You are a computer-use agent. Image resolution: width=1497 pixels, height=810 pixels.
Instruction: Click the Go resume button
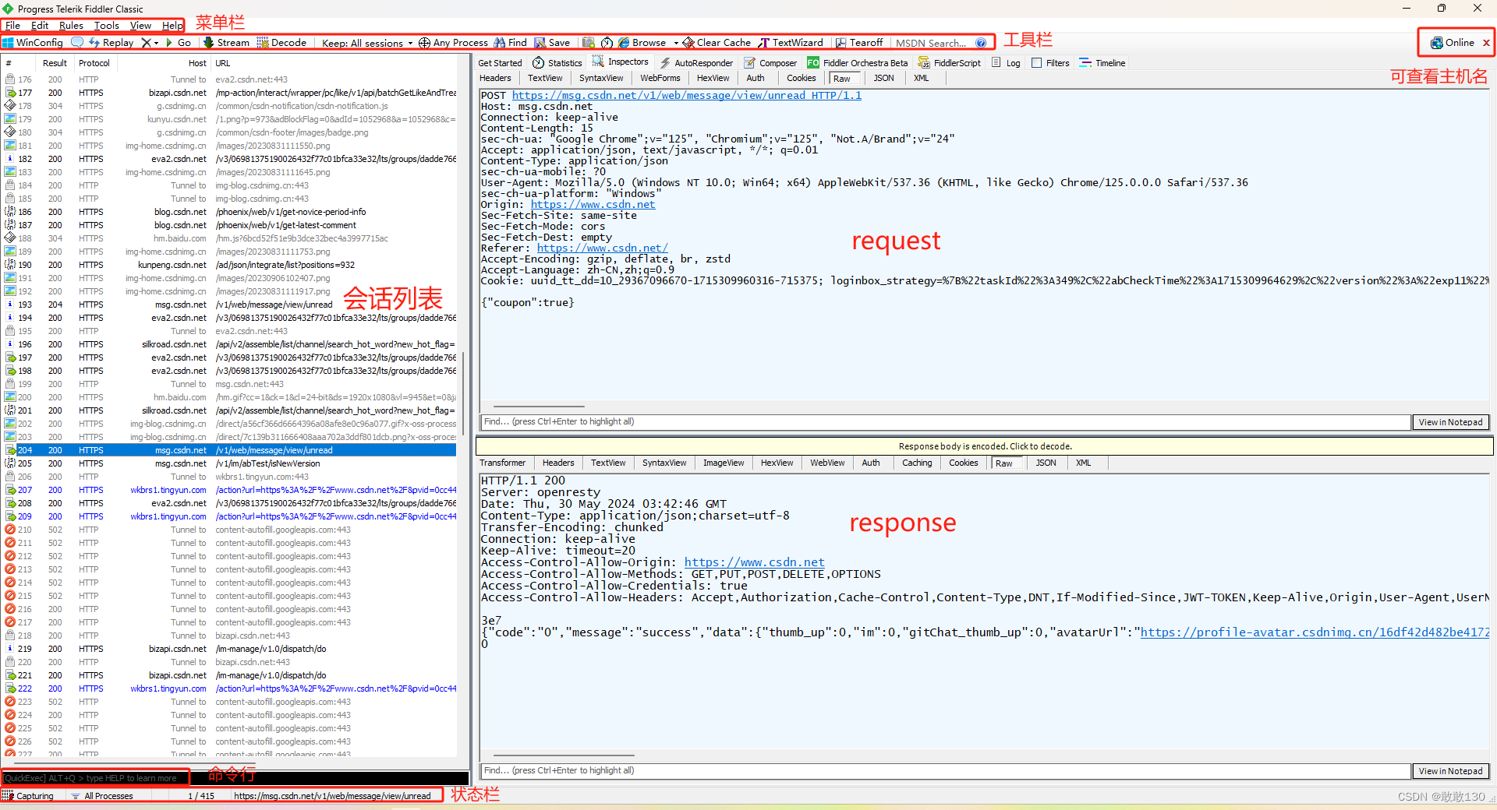(179, 43)
